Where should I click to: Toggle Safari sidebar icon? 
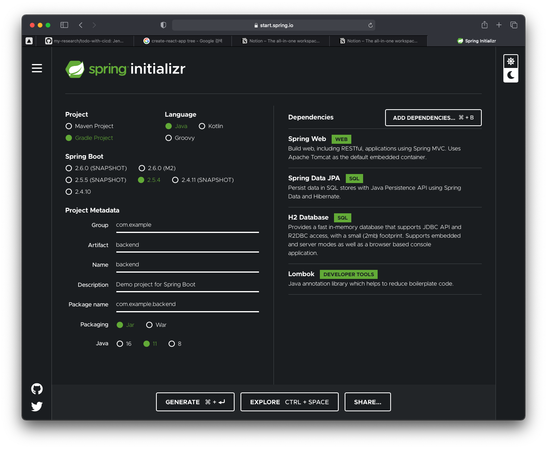point(64,25)
